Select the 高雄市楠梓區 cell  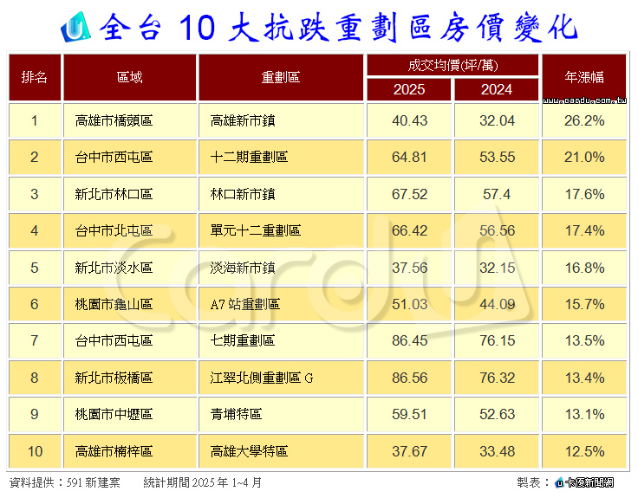click(130, 451)
